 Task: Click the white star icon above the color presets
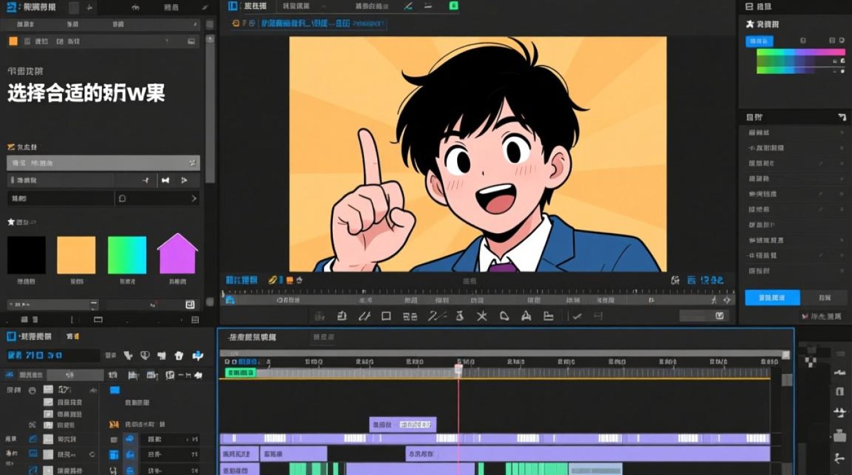[x=11, y=222]
